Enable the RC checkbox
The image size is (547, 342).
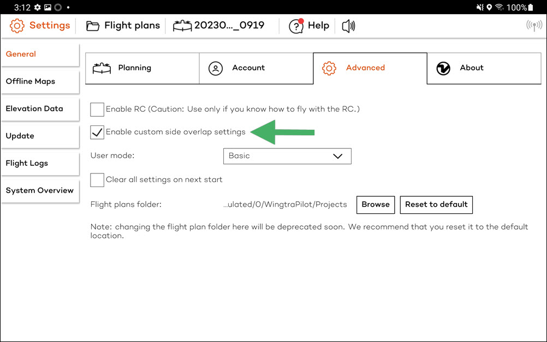point(97,110)
